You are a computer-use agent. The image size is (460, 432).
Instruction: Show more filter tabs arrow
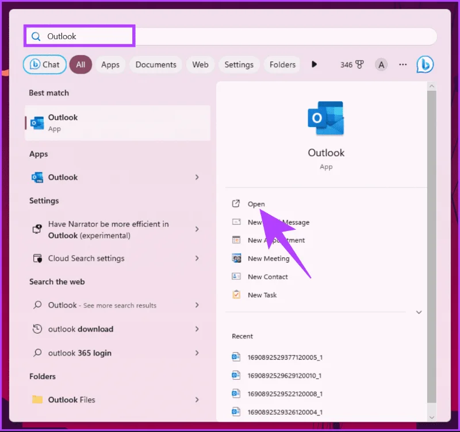314,64
